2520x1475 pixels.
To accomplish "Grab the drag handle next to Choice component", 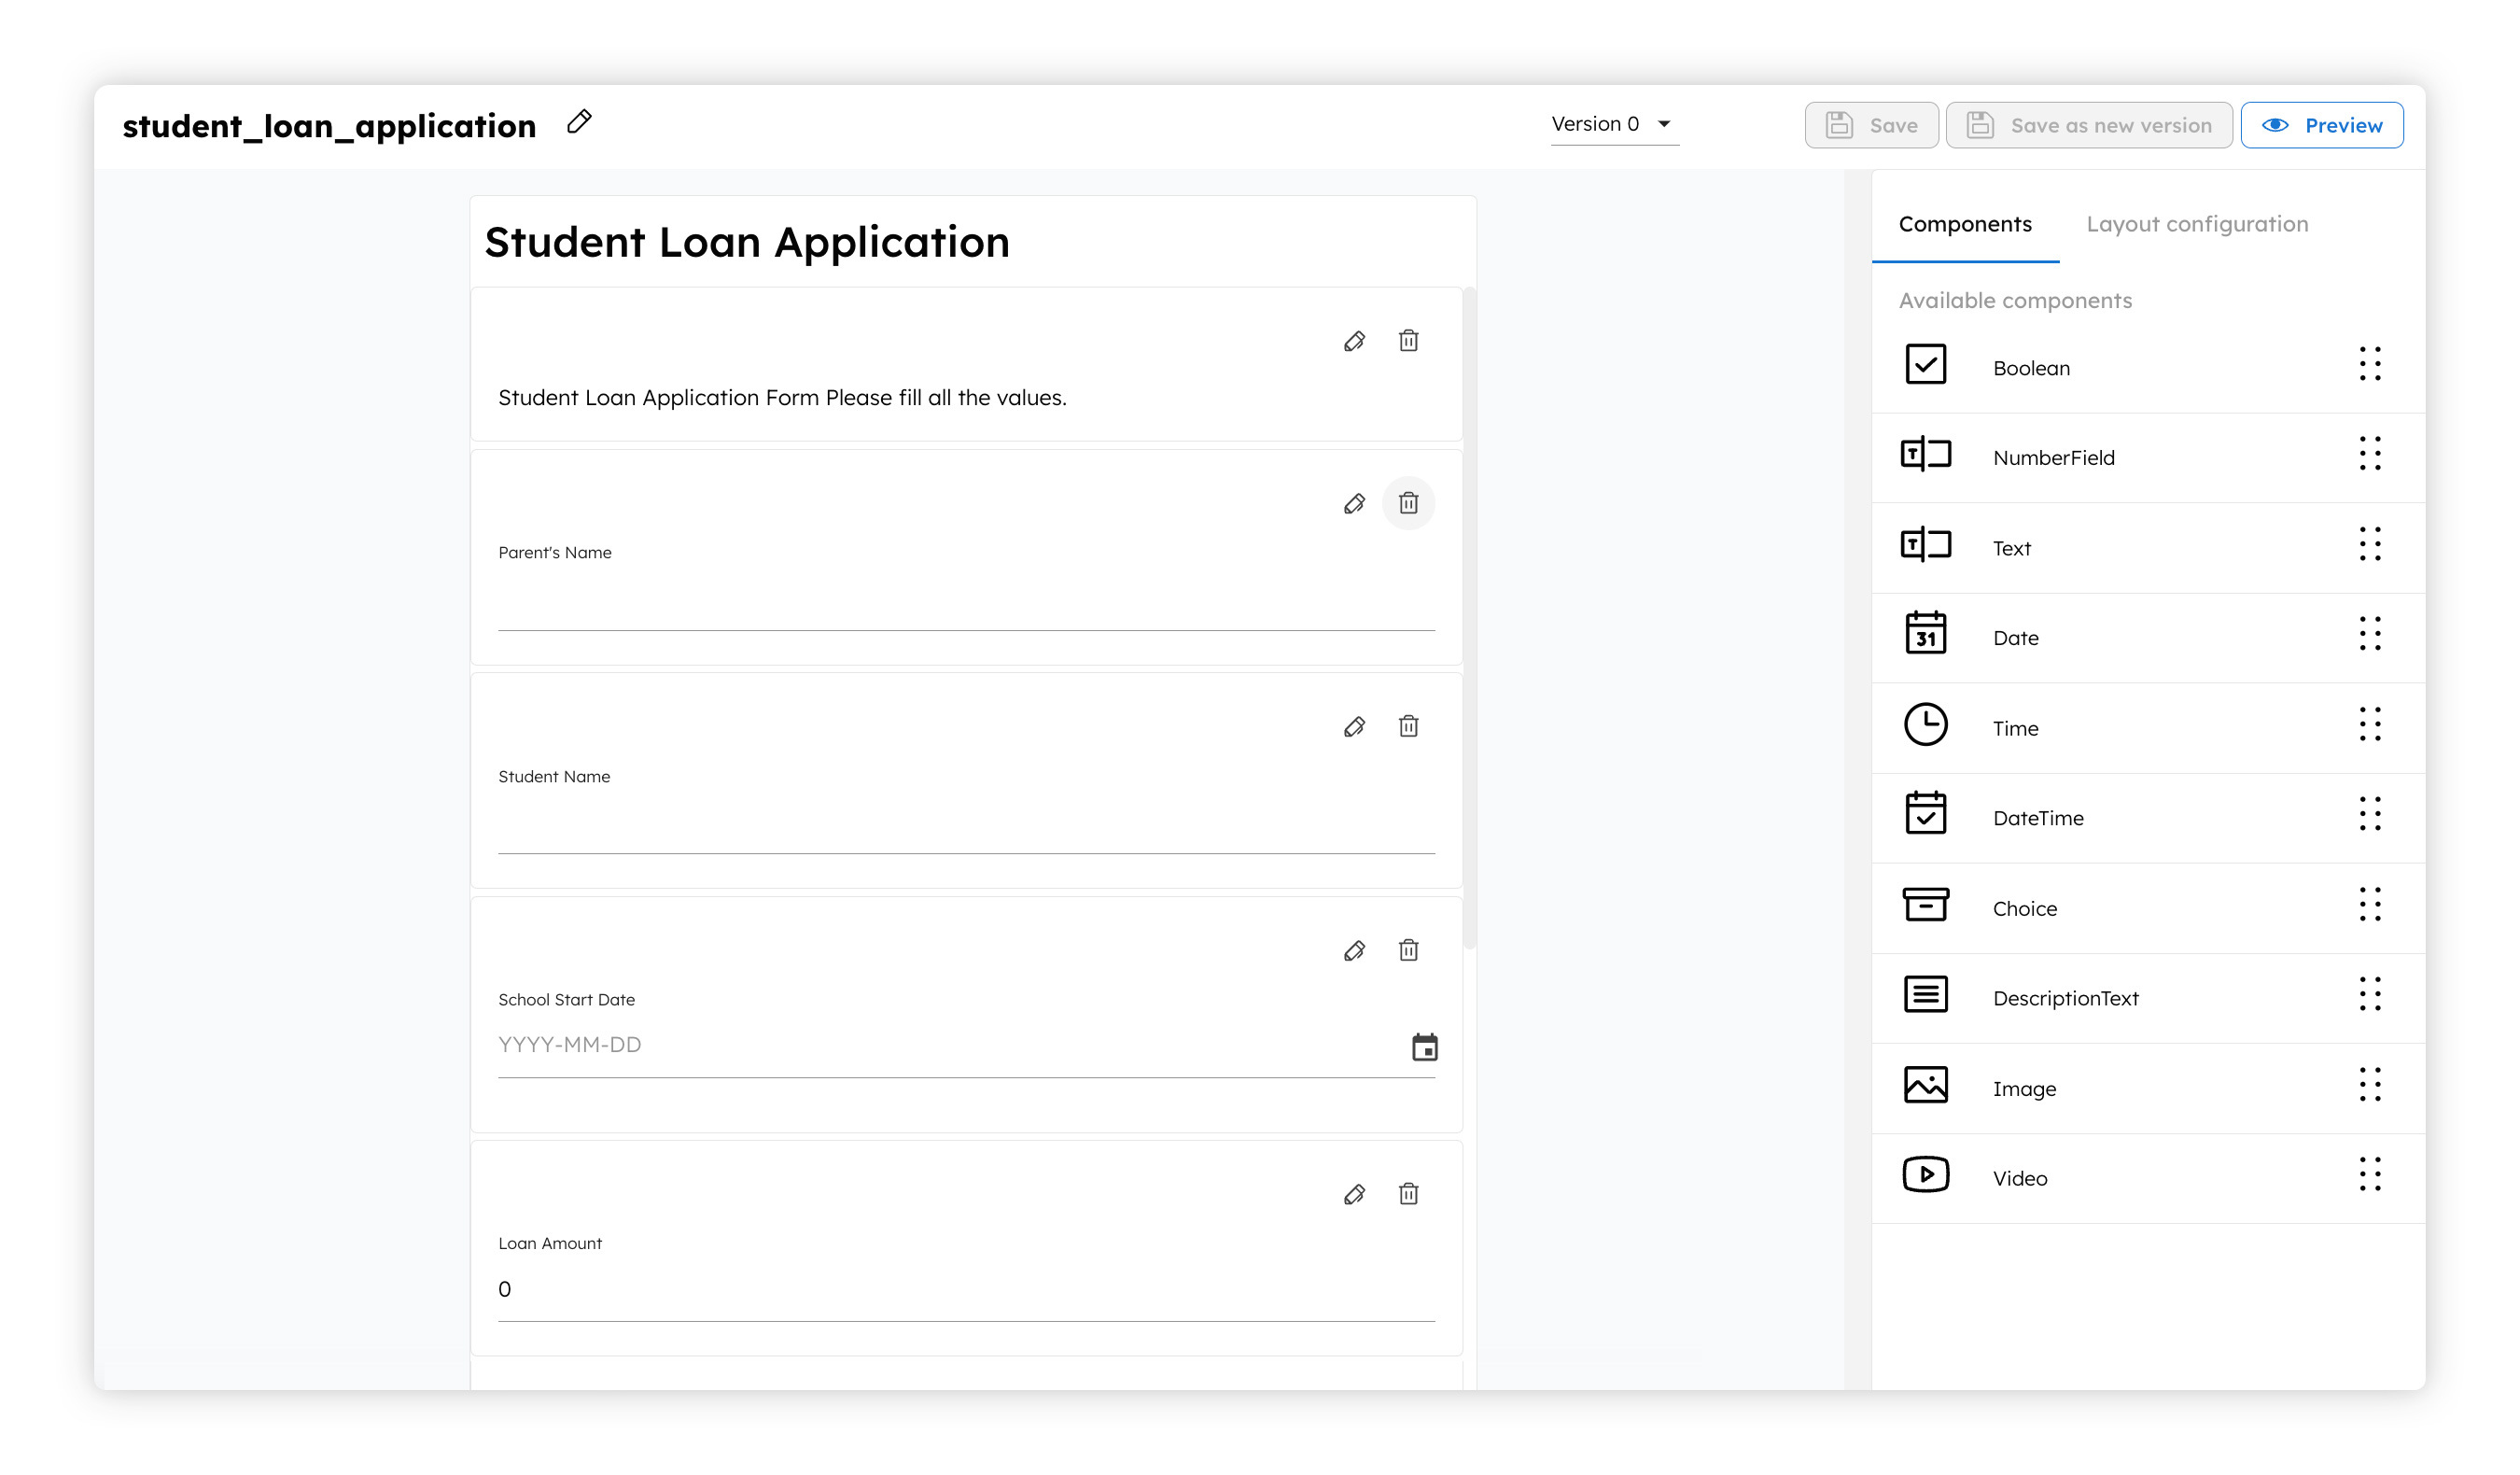I will [x=2370, y=906].
